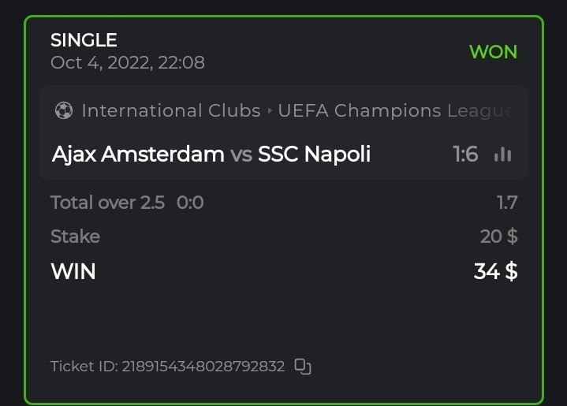The height and width of the screenshot is (406, 567).
Task: Click the 1.7 odds value
Action: (507, 203)
